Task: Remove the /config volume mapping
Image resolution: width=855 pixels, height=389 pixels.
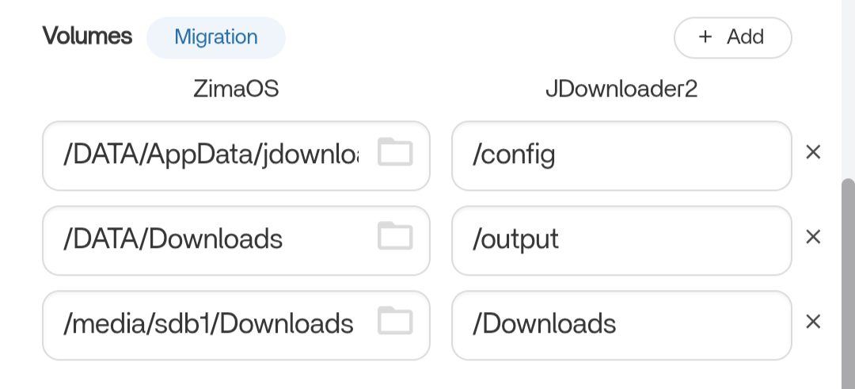Action: 812,152
